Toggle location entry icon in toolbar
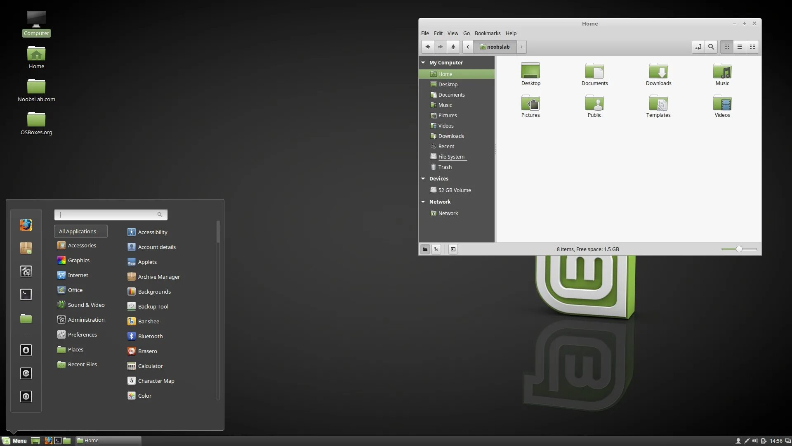792x446 pixels. (698, 47)
